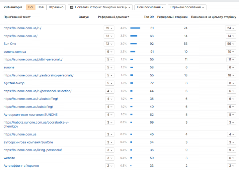
Task: Expand target links 4 dropdown
Action: tap(232, 134)
